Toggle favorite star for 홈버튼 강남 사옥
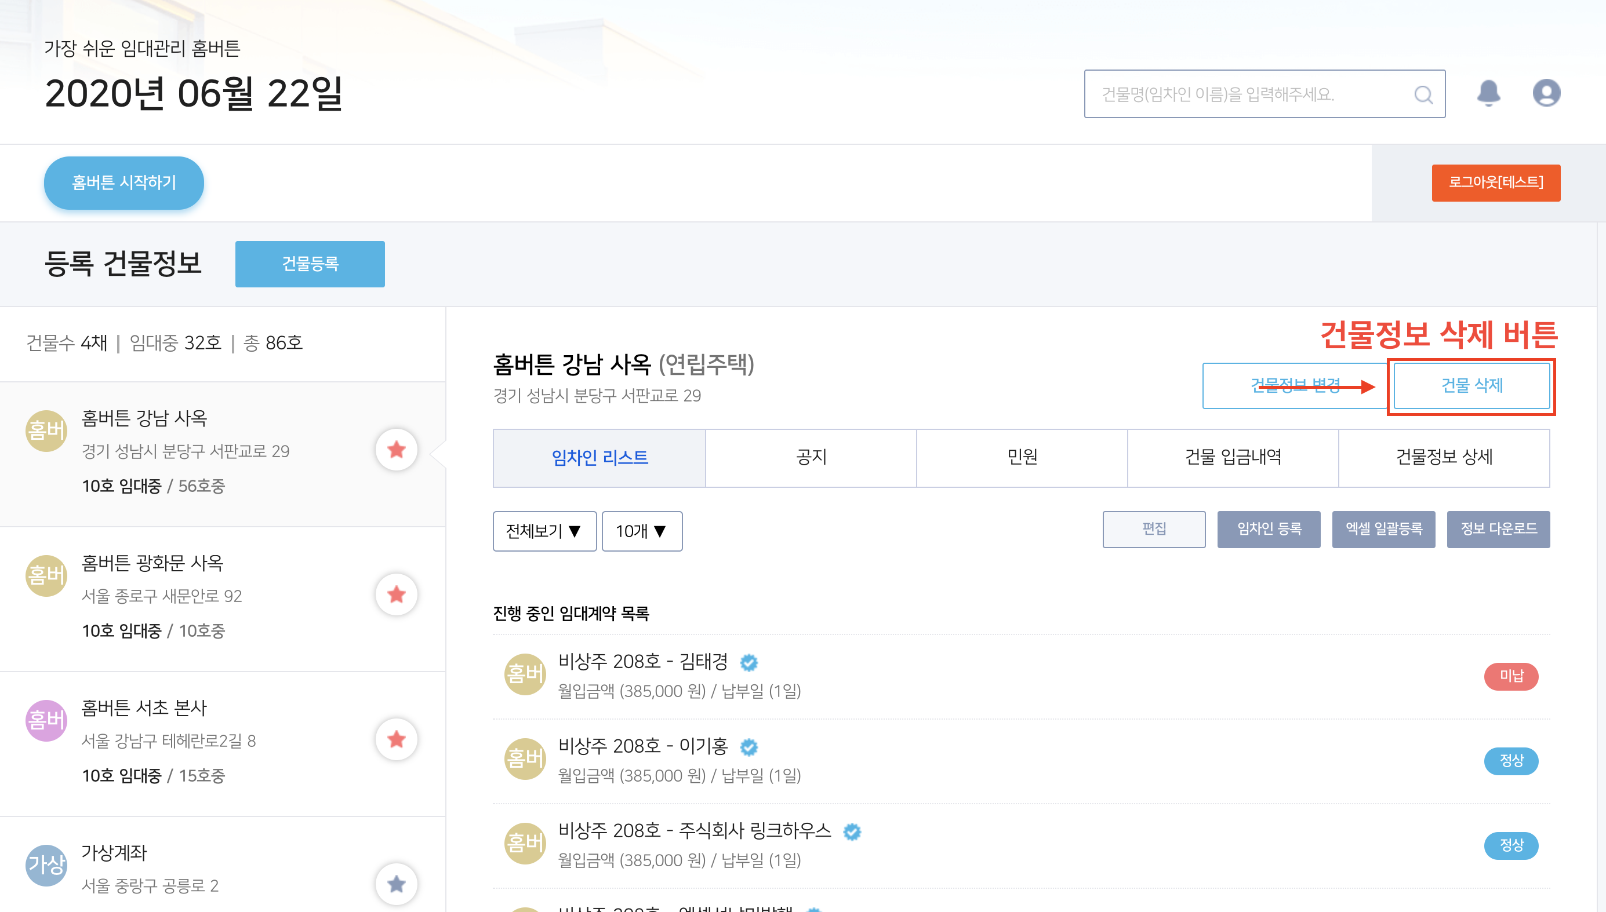 point(396,450)
